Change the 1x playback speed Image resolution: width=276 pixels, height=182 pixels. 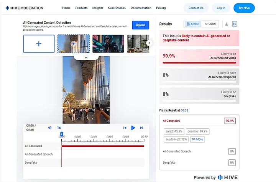pyautogui.click(x=59, y=128)
